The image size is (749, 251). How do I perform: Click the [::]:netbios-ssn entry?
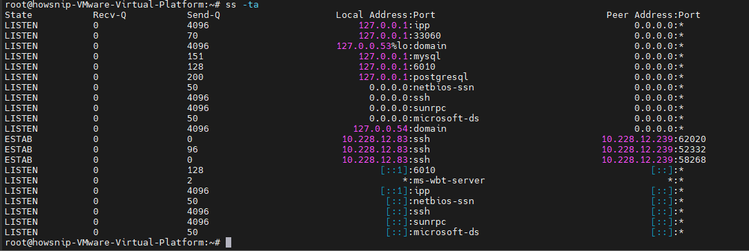point(430,201)
